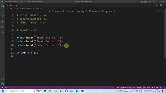Open the Search view in activity bar
Viewport: 166px width, 93px height.
3,11
